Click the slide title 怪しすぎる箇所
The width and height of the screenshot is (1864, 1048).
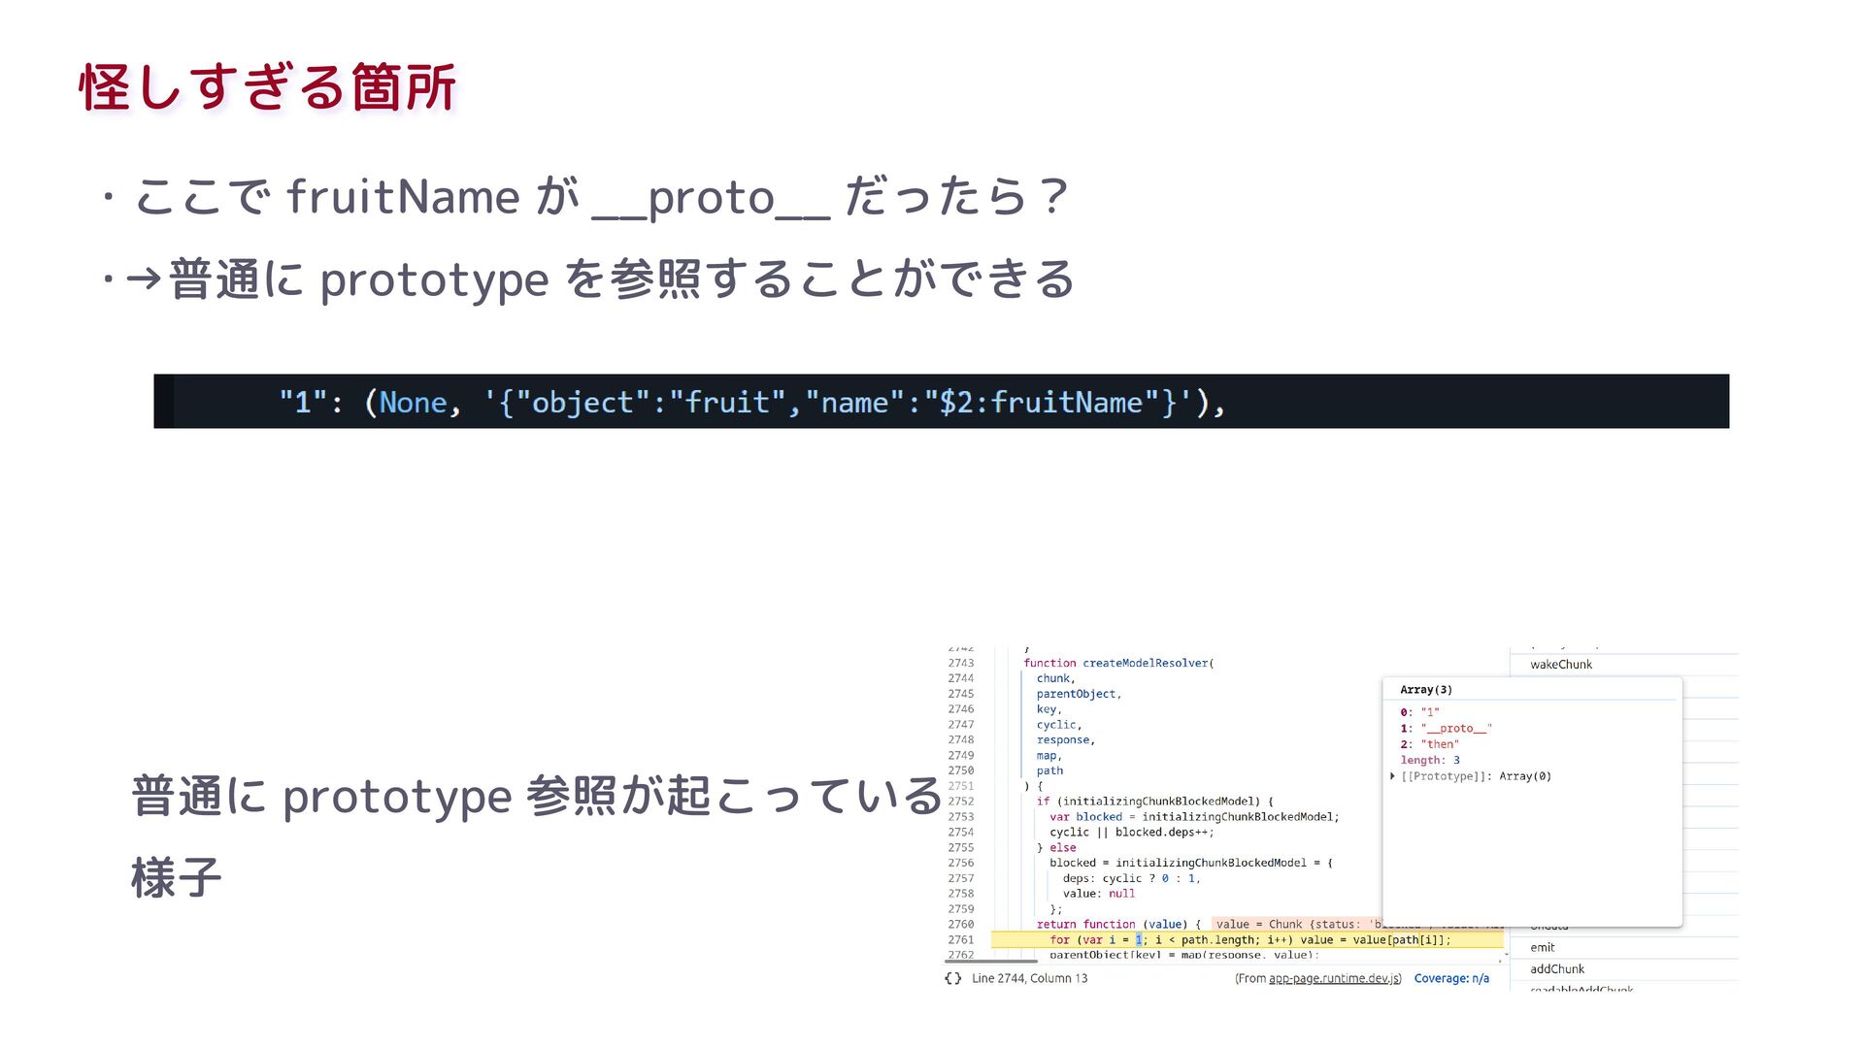268,87
